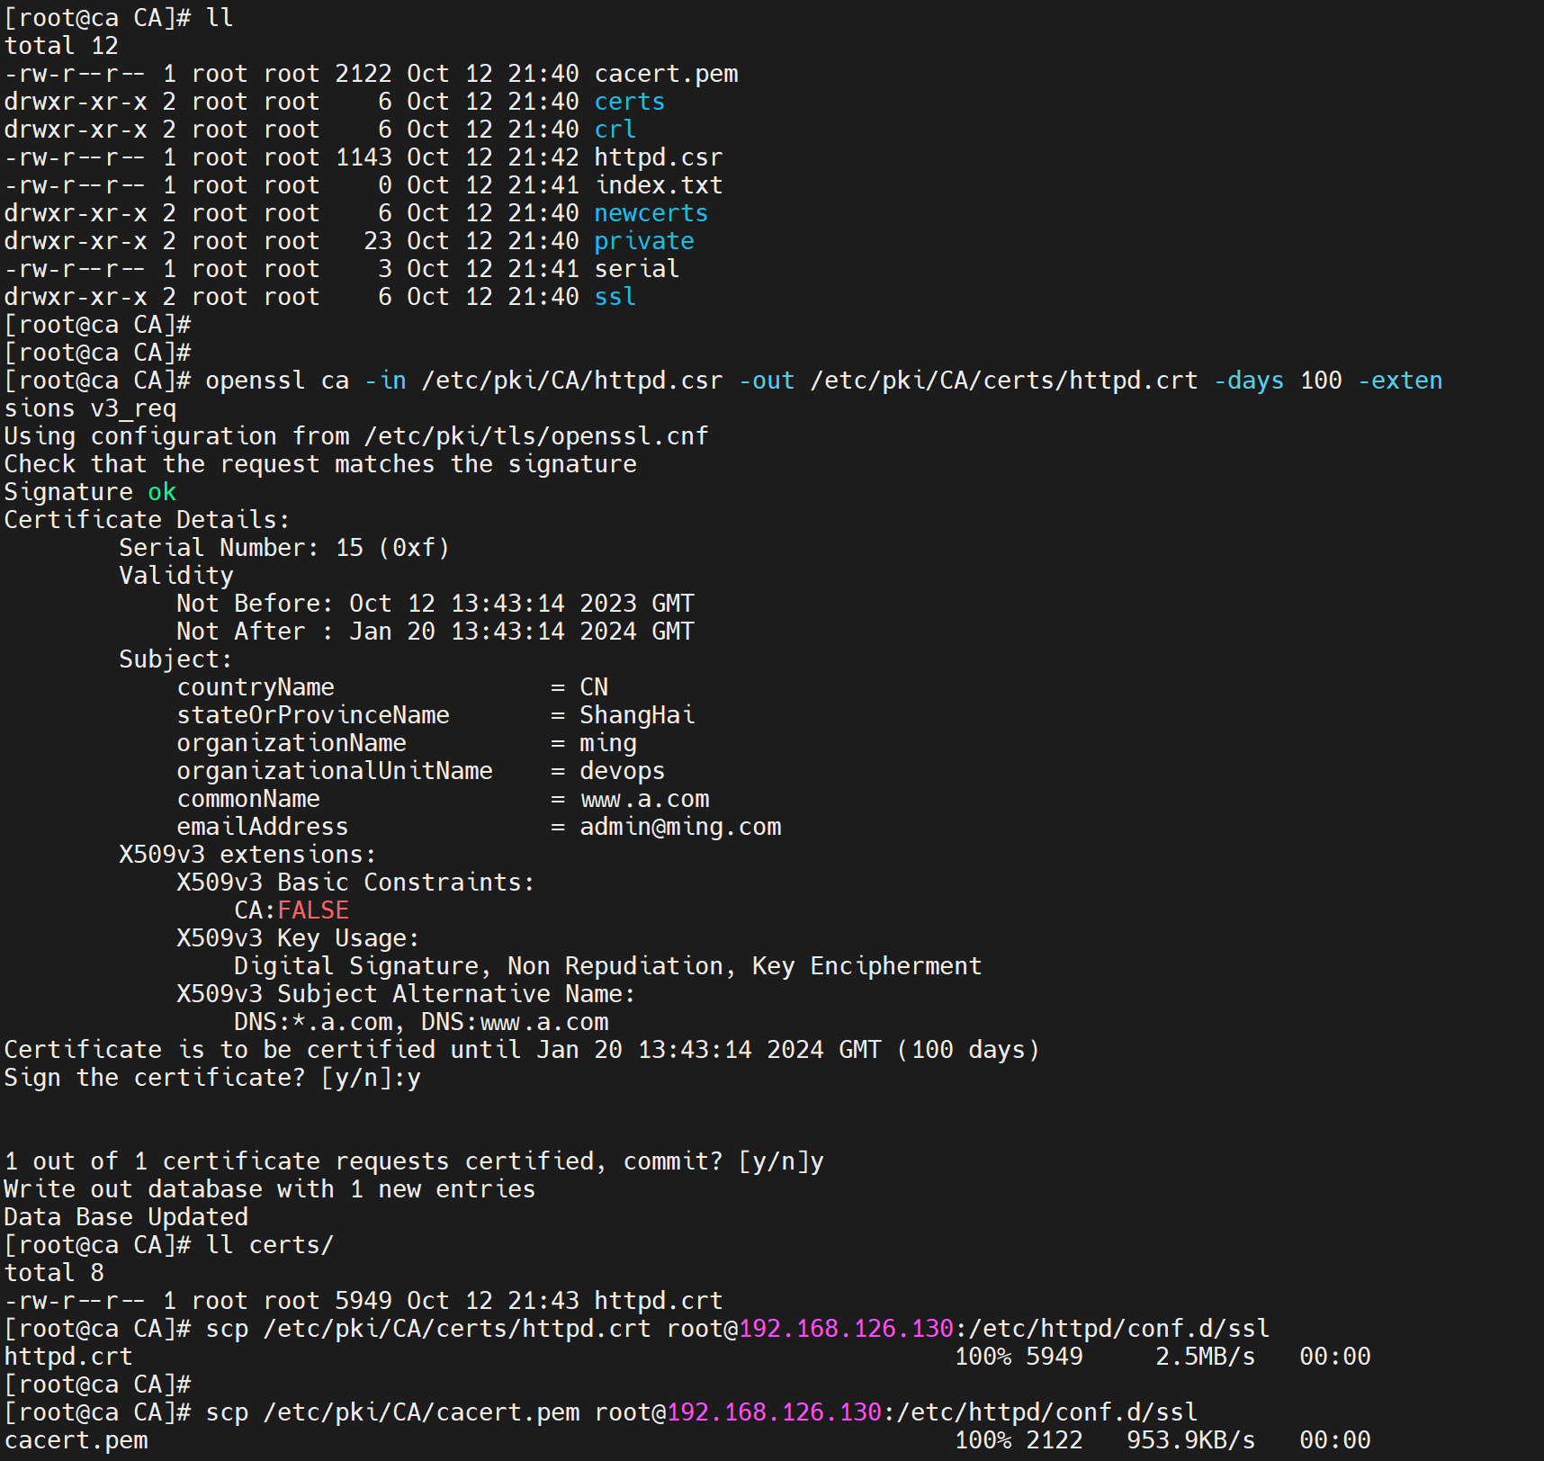Click the magenta IP in the httpd.crt scp command

tap(846, 1329)
